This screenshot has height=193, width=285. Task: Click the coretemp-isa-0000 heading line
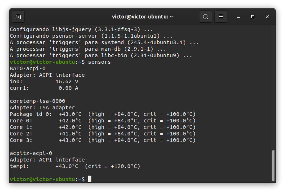click(x=37, y=101)
